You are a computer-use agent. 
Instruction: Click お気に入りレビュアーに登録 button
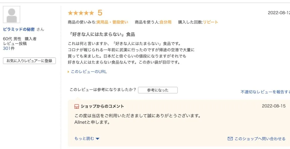29,61
